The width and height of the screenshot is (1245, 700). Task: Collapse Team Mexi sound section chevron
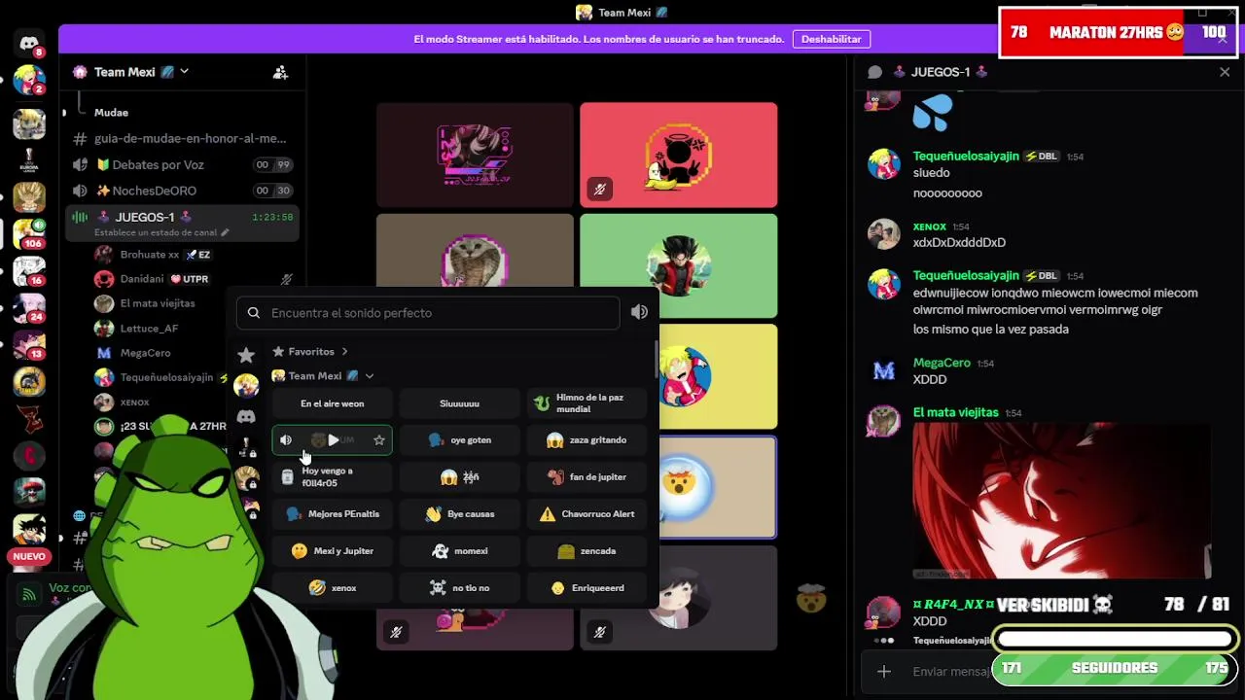click(370, 376)
